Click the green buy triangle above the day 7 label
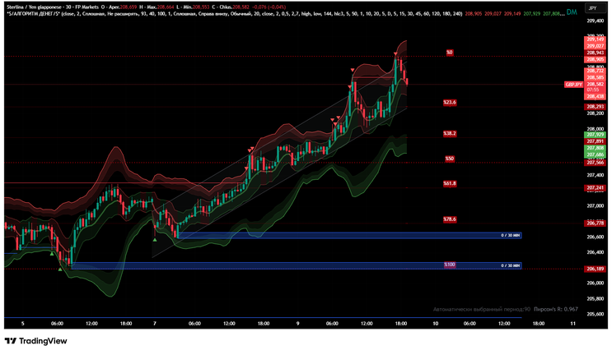The height and width of the screenshot is (350, 612). 155,240
